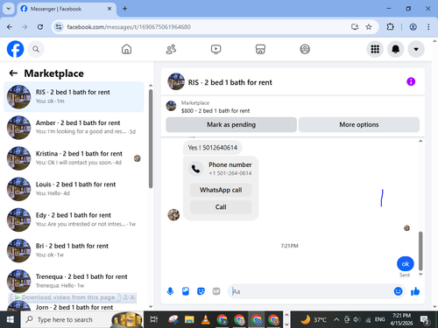Open the nine-dot Menu grid icon
438x328 pixels.
pyautogui.click(x=375, y=49)
